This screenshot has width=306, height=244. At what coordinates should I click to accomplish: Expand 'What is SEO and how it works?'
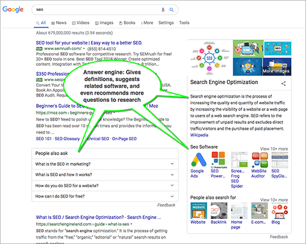(x=105, y=174)
